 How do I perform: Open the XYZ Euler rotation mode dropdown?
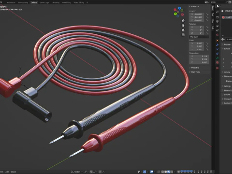199,37
